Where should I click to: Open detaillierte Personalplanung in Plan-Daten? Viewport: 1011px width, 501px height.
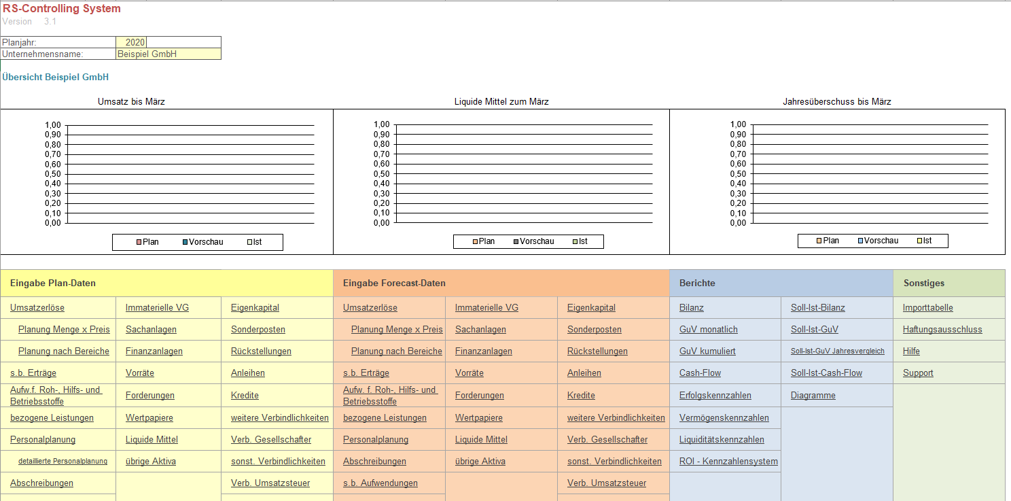click(x=63, y=462)
